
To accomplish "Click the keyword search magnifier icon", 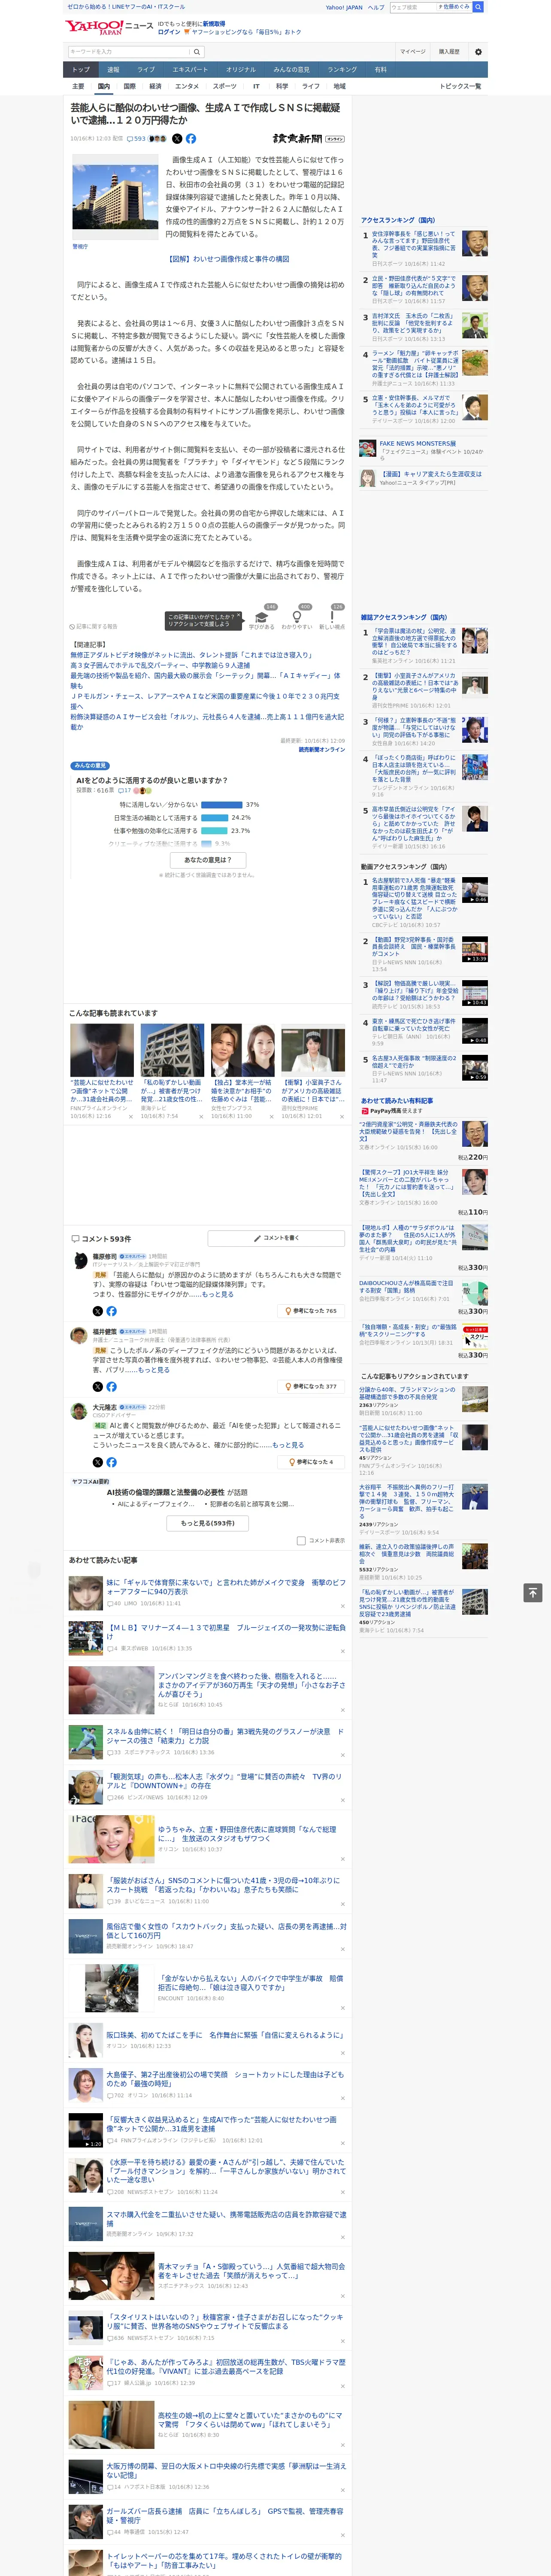I will [x=197, y=52].
